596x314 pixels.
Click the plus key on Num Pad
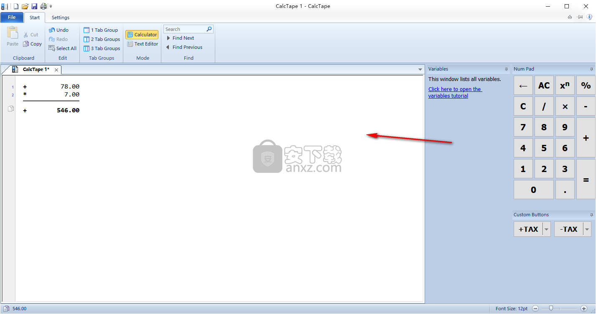pos(586,137)
